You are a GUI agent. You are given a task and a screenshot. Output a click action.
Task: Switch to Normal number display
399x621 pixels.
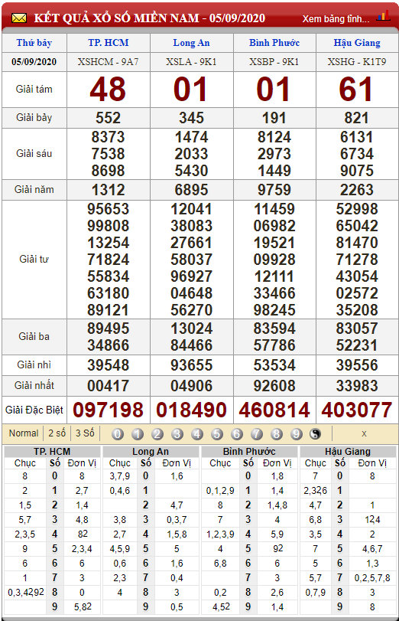24,433
